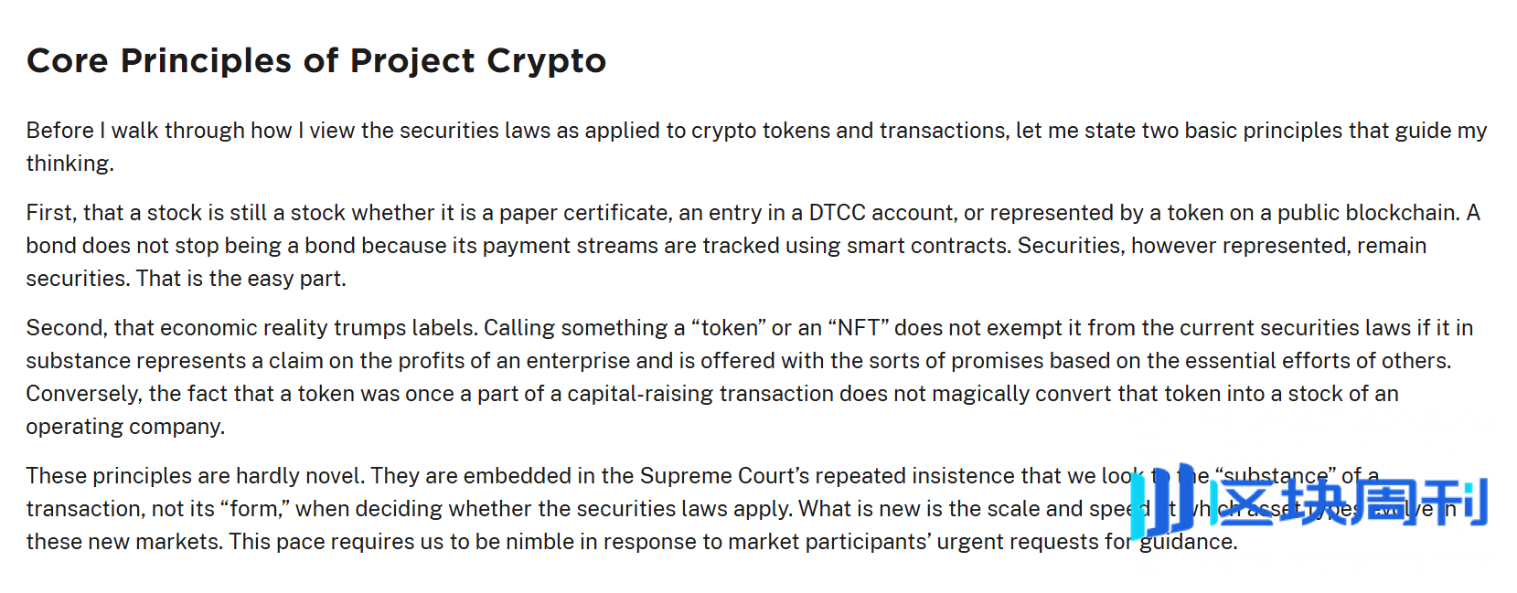
Task: Click the Chinese watermark text 区块周刊
Action: 1348,503
